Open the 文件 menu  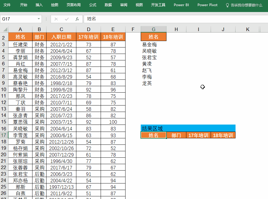pos(7,5)
